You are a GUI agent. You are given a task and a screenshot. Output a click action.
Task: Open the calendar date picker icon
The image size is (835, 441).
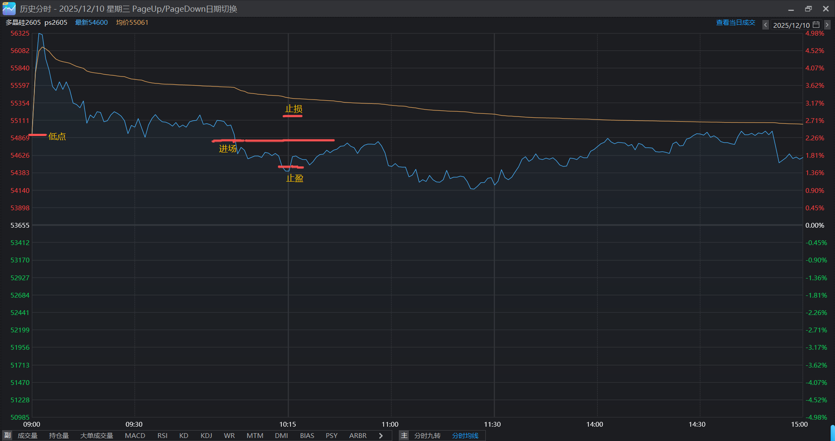pyautogui.click(x=816, y=25)
